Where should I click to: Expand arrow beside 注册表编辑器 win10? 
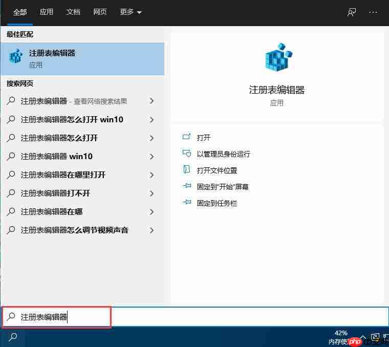click(152, 157)
